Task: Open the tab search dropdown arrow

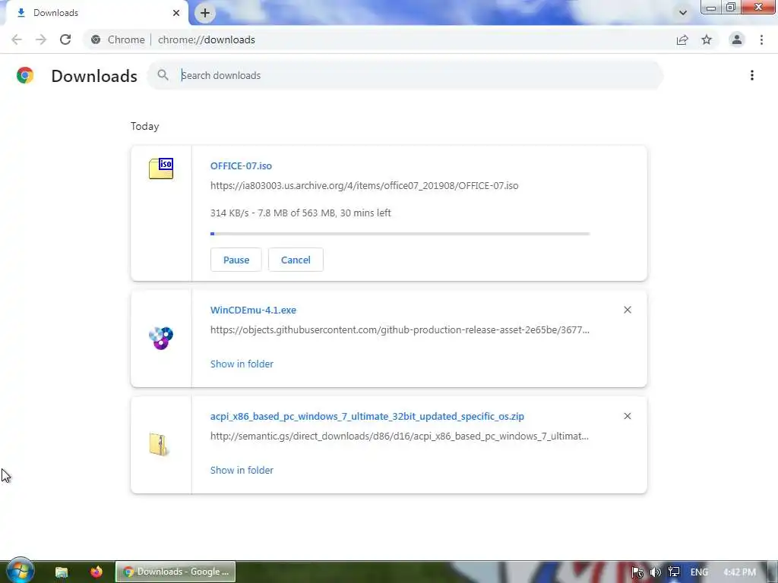Action: click(x=683, y=13)
